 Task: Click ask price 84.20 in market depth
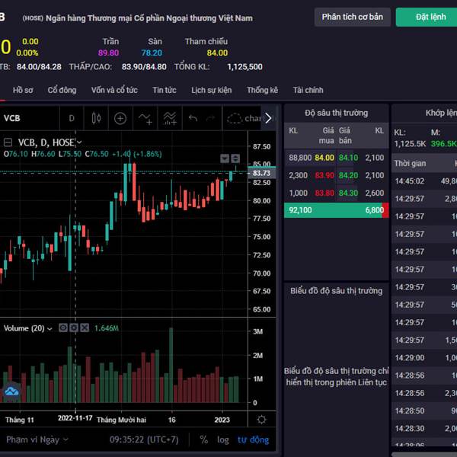(348, 175)
